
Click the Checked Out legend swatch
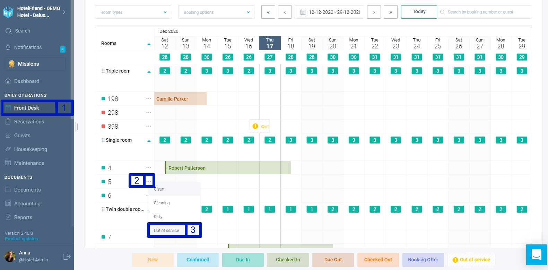[378, 260]
